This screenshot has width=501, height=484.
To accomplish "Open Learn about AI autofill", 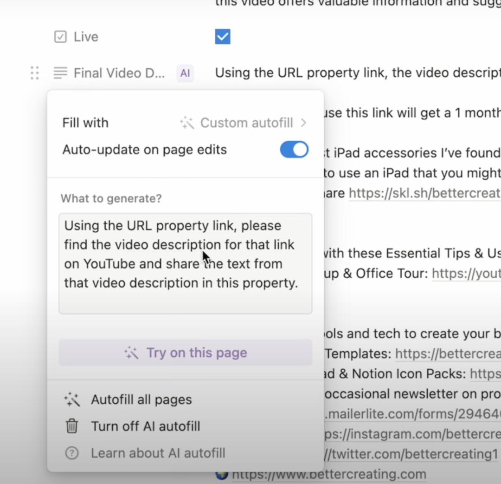I will pos(158,453).
